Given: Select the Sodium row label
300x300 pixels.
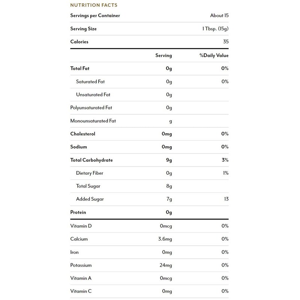Looking at the screenshot, I should coord(79,147).
